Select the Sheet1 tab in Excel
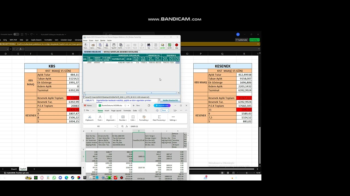The width and height of the screenshot is (350, 196). pyautogui.click(x=14, y=169)
